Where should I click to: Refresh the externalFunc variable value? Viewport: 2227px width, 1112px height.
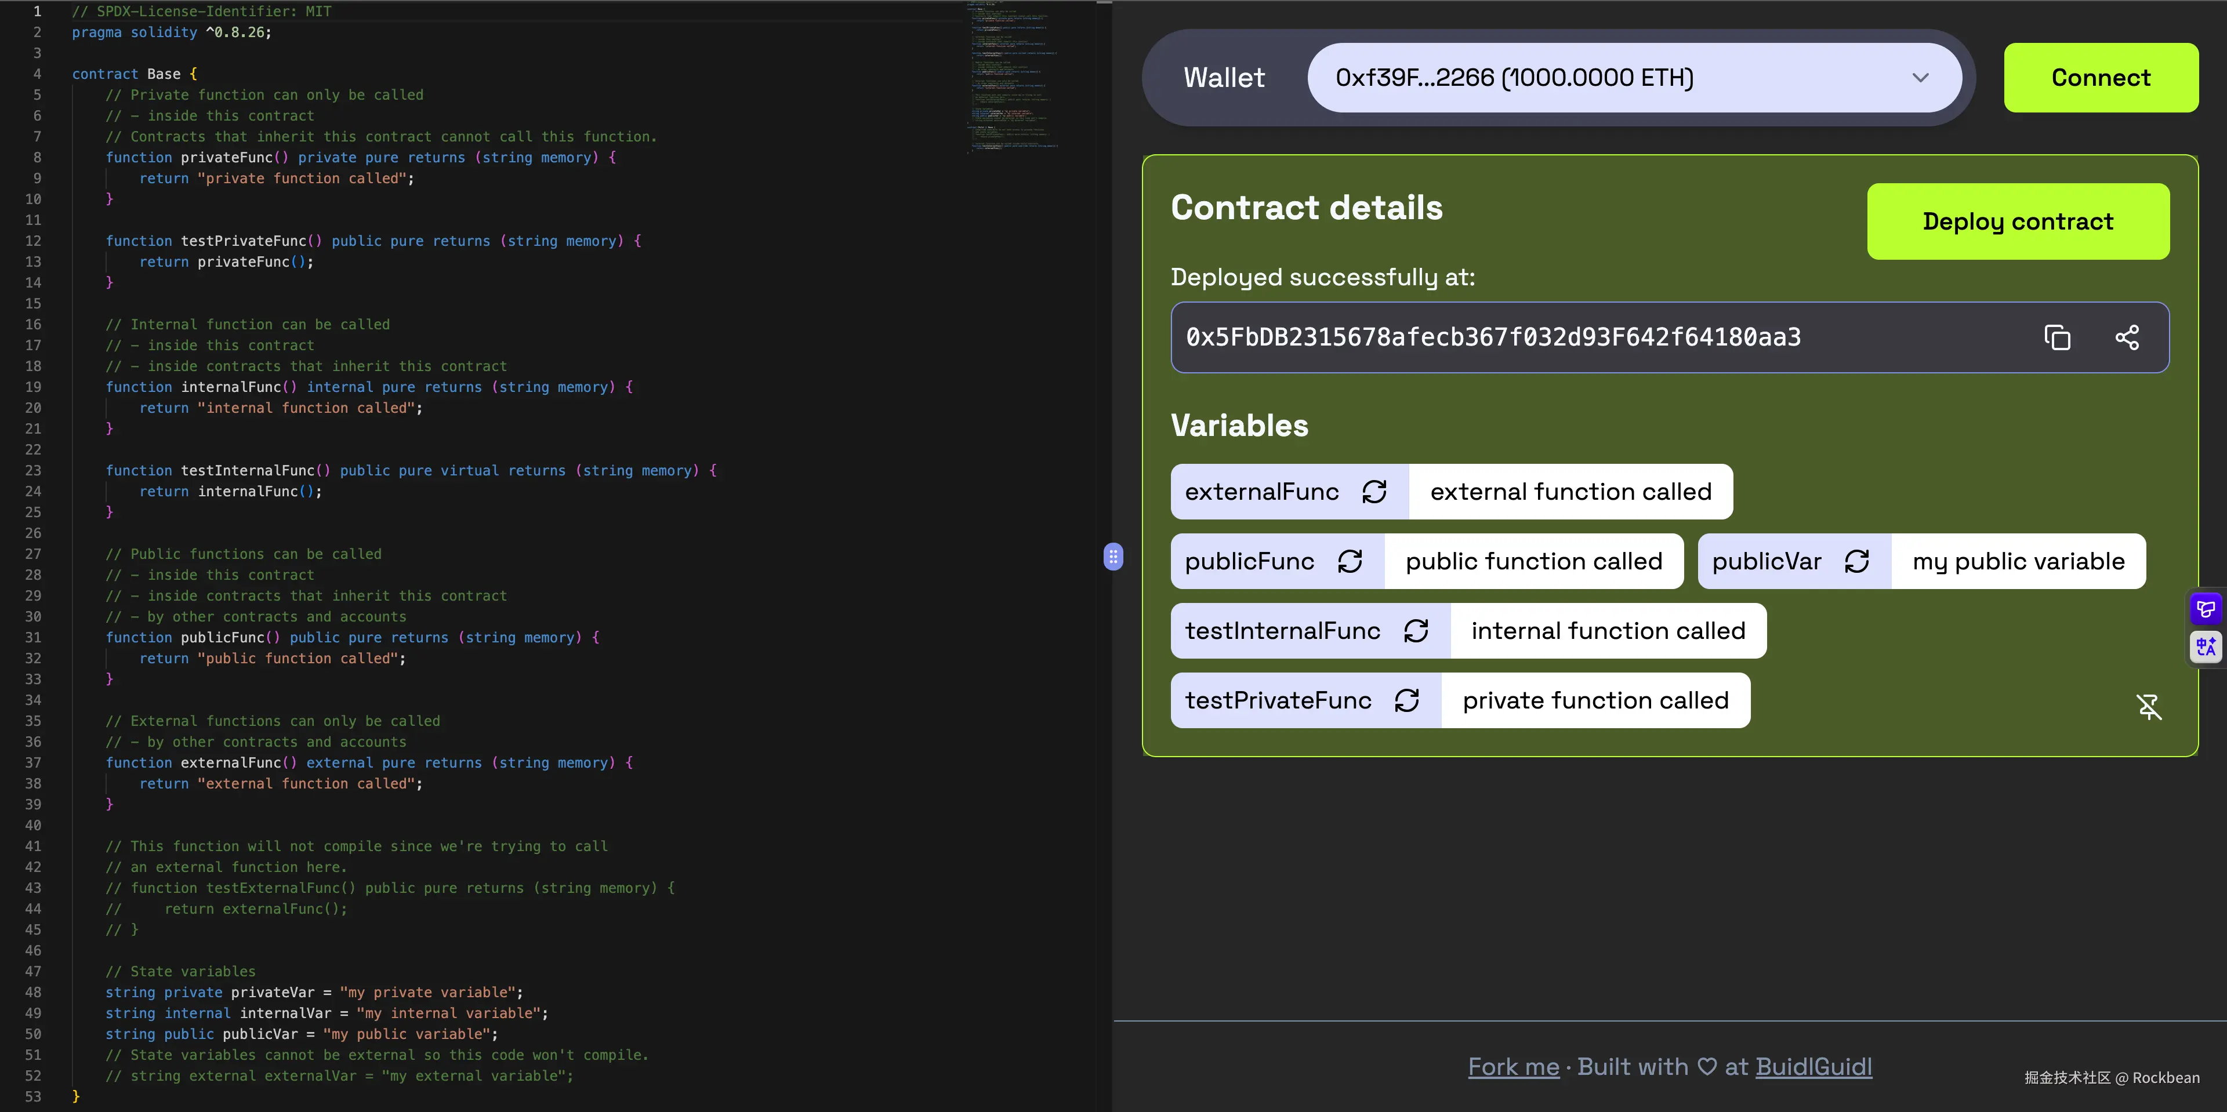point(1374,490)
